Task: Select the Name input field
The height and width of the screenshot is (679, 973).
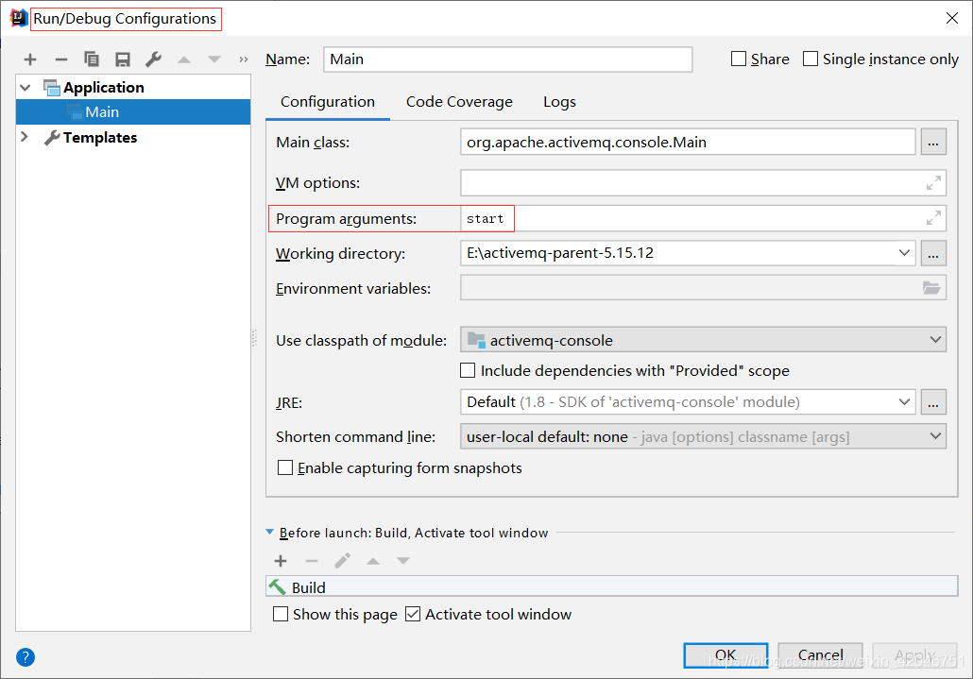Action: point(507,59)
